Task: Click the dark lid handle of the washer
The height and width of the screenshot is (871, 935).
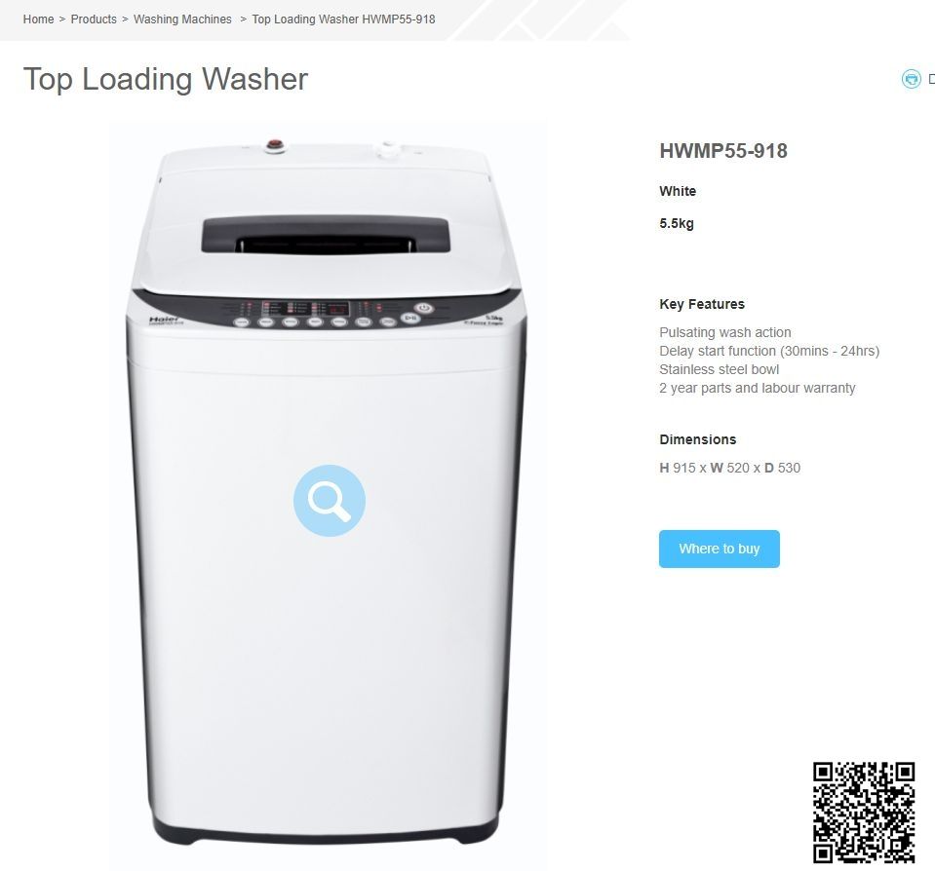Action: pyautogui.click(x=325, y=235)
